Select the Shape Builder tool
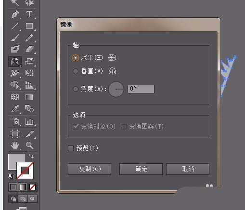 tap(15, 85)
